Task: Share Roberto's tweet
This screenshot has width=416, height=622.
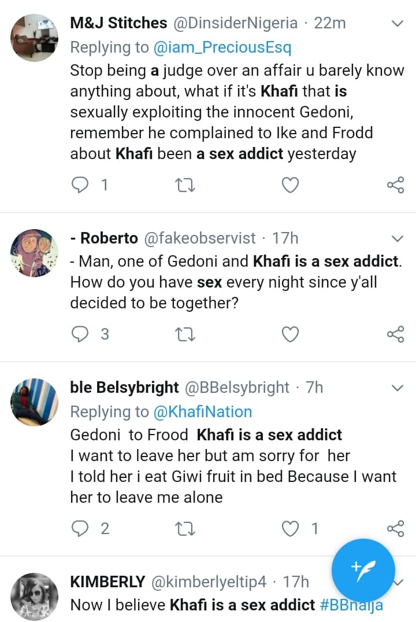Action: (395, 334)
